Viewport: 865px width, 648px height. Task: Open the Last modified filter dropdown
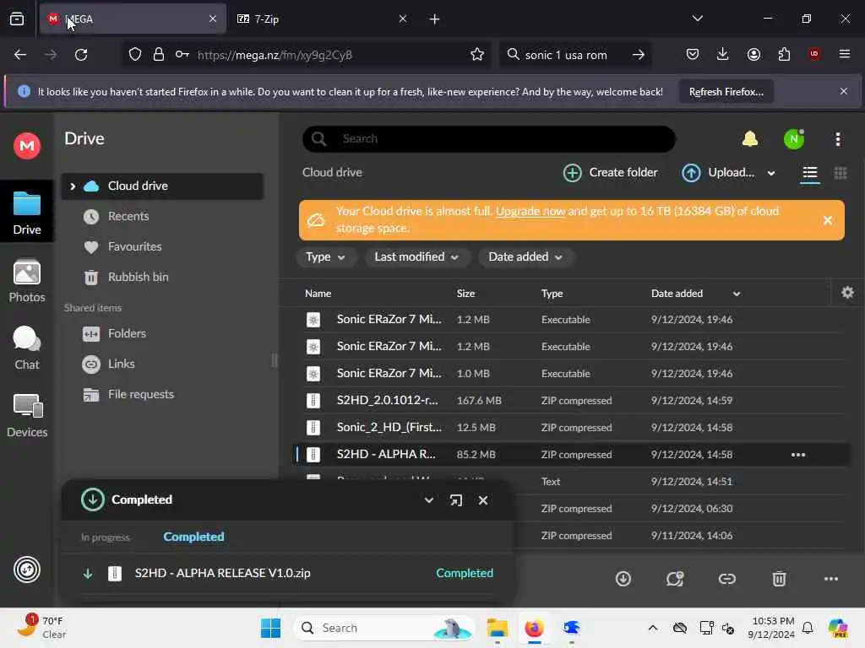[x=416, y=257]
